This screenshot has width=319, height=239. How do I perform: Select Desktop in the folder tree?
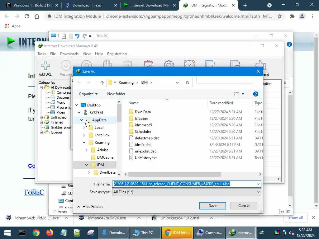coord(93,105)
